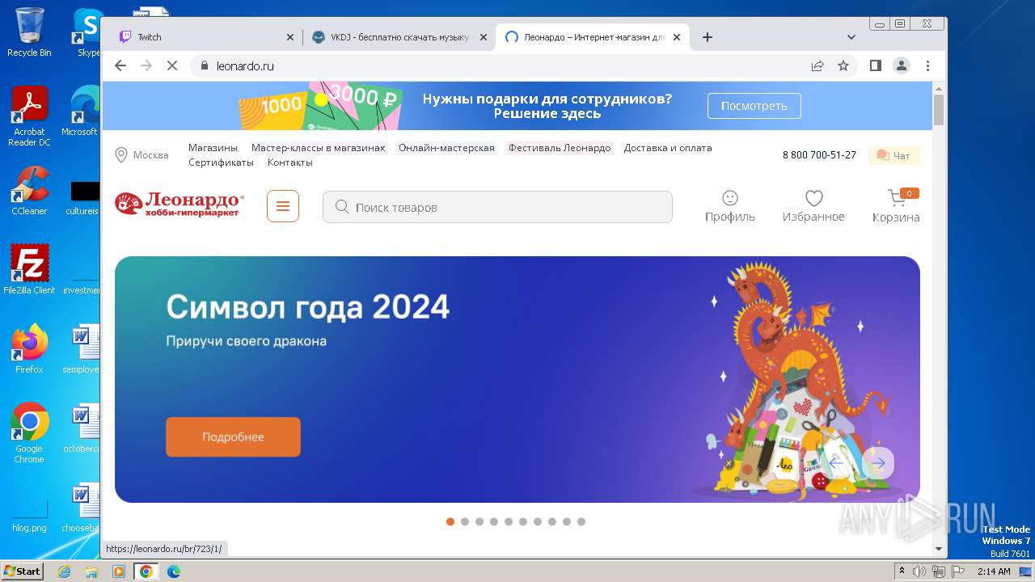This screenshot has height=582, width=1035.
Task: Open the Чат chat button
Action: click(893, 155)
